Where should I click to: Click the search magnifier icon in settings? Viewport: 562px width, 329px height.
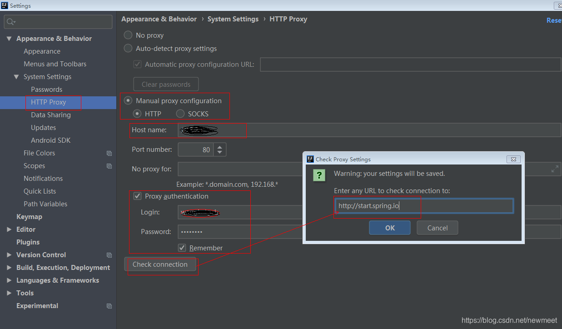10,22
